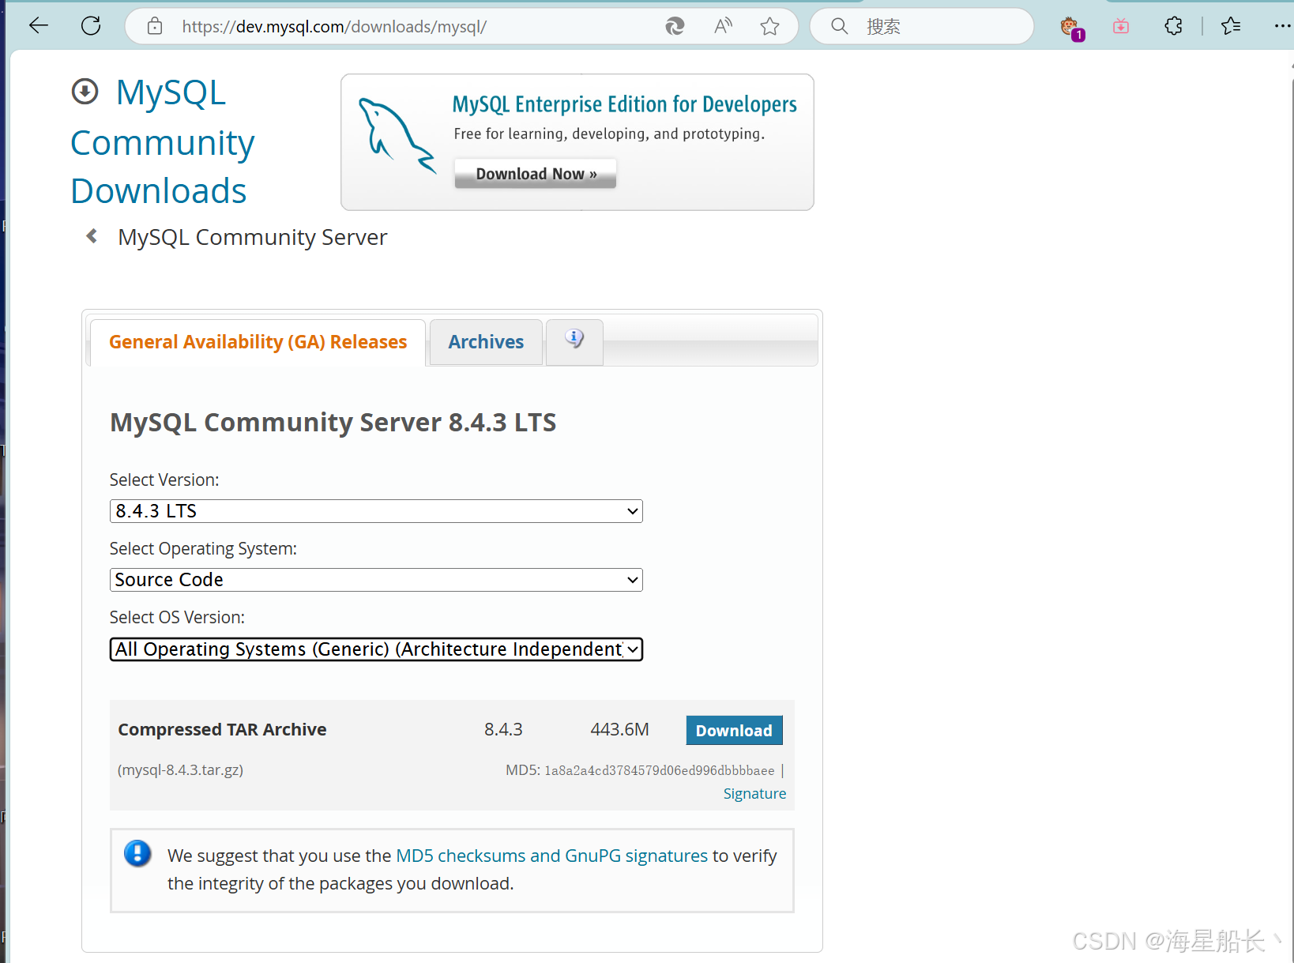Focus the browser address bar URL
The width and height of the screenshot is (1294, 963).
334,26
